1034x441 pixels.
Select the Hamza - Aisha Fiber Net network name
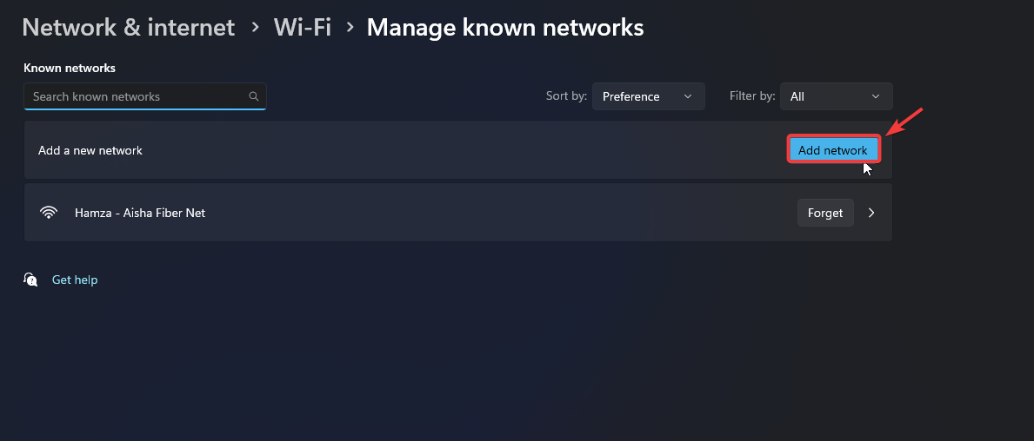click(x=140, y=213)
